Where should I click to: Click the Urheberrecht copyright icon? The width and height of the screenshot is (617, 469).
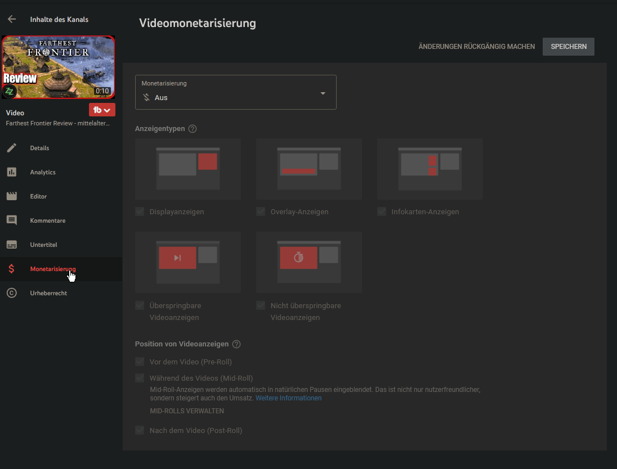12,293
